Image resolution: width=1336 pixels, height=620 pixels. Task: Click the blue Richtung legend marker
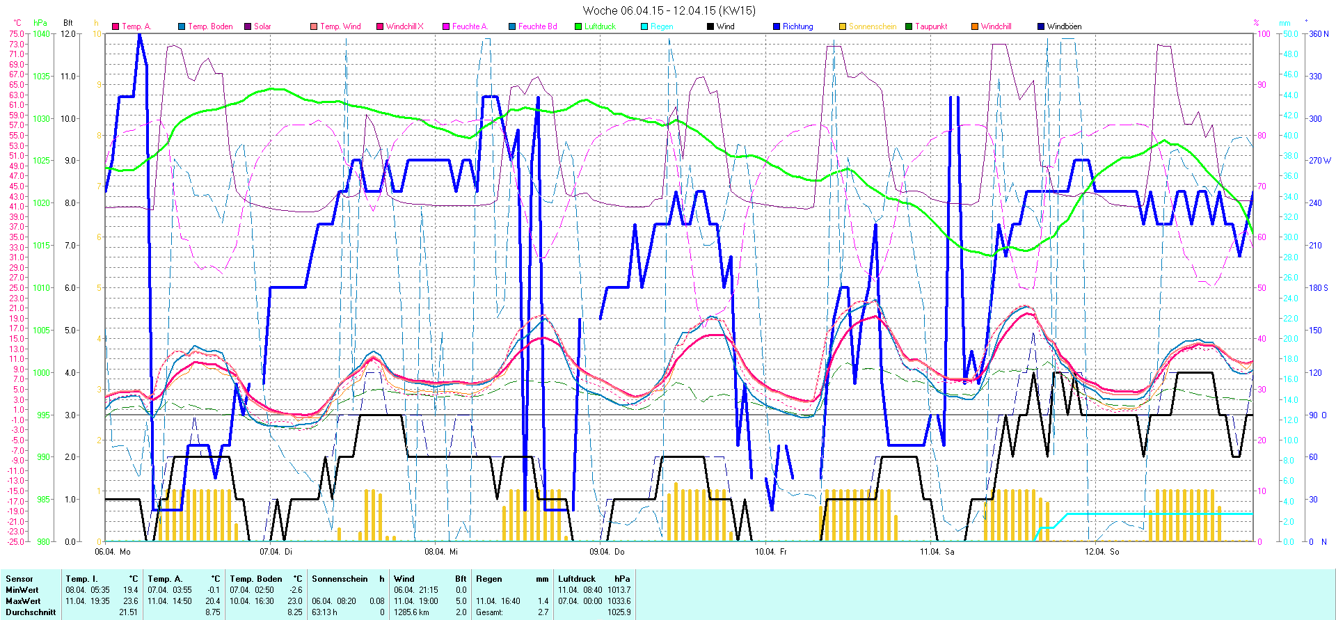[777, 26]
